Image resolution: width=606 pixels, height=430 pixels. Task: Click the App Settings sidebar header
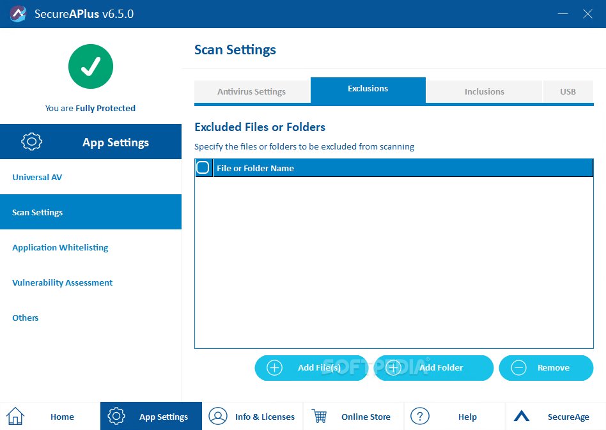pos(91,141)
